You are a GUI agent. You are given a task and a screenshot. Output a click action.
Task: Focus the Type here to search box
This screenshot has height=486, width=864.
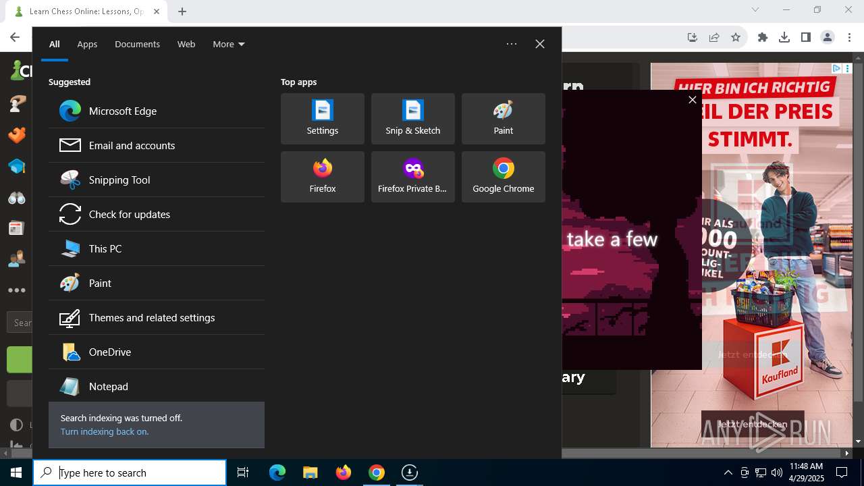coord(130,473)
